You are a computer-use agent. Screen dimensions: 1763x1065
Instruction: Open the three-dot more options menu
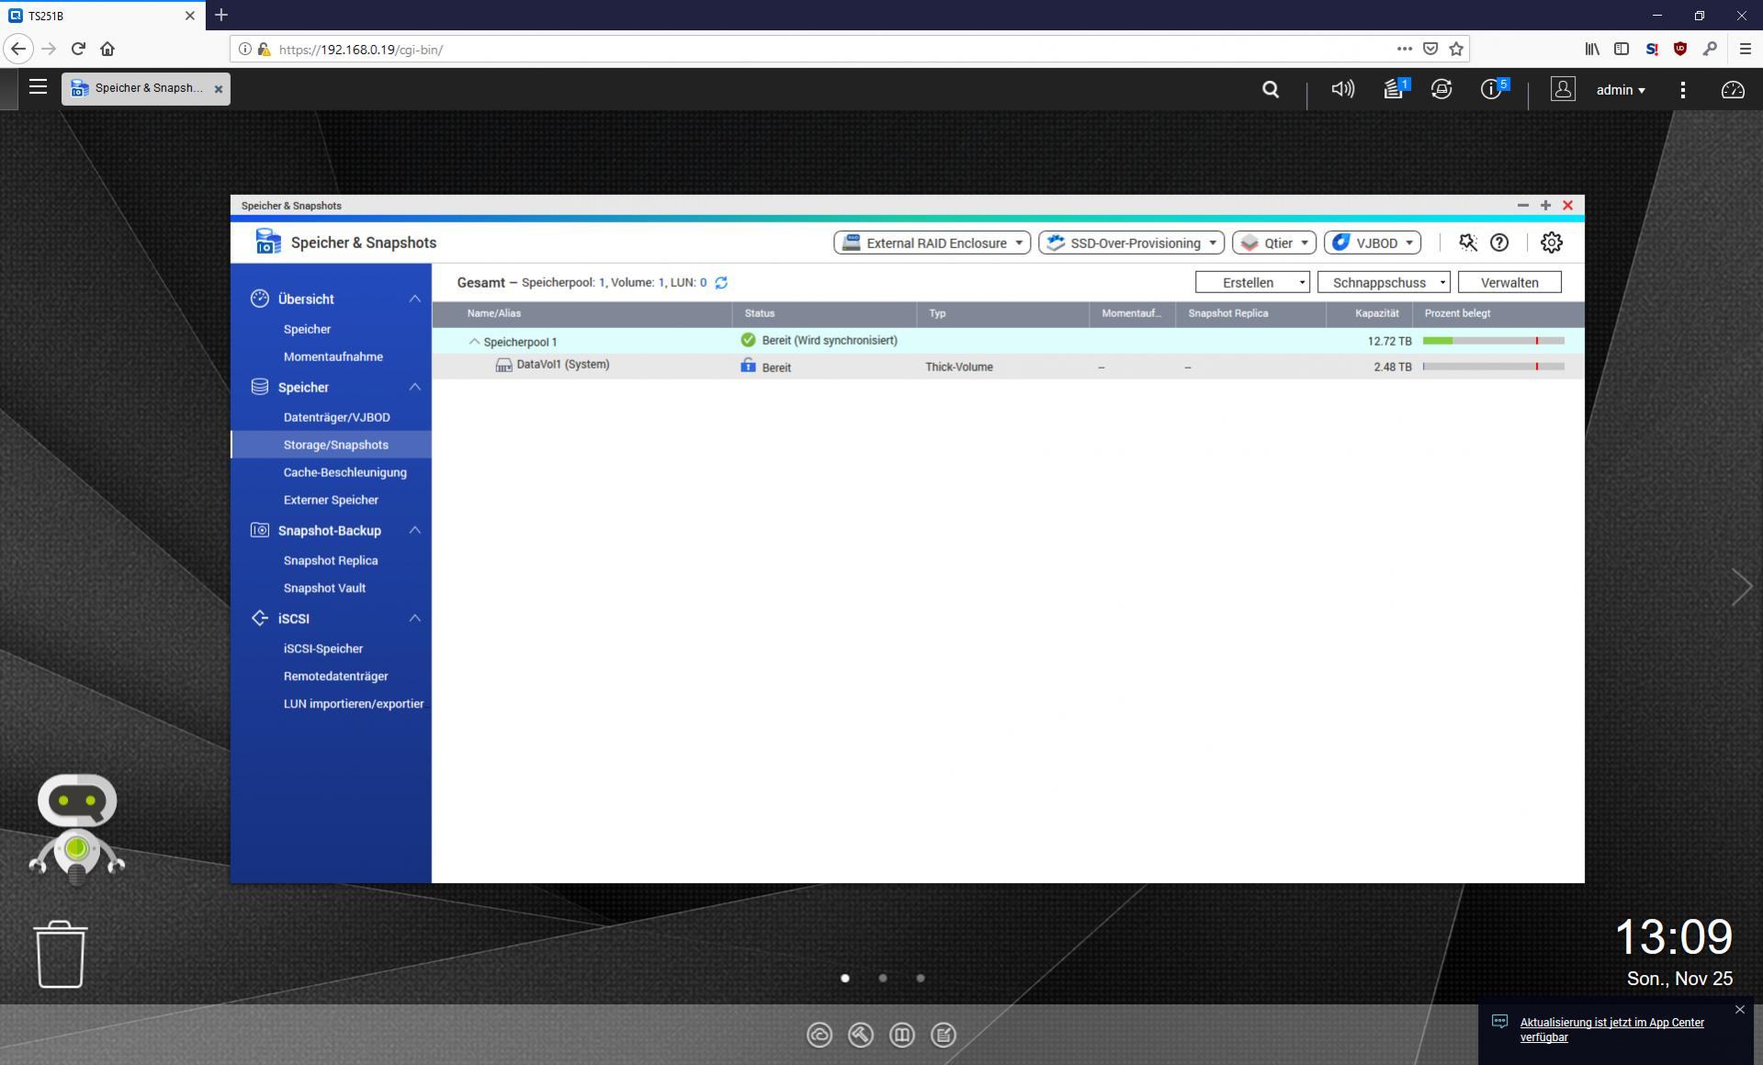(1682, 89)
